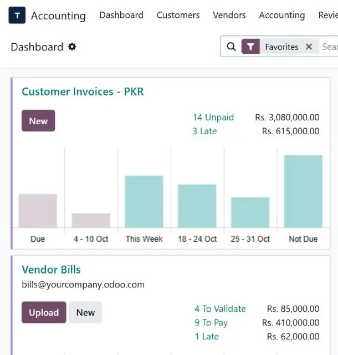
Task: Click bills@yourcompany.odoo.com email alias
Action: [83, 285]
